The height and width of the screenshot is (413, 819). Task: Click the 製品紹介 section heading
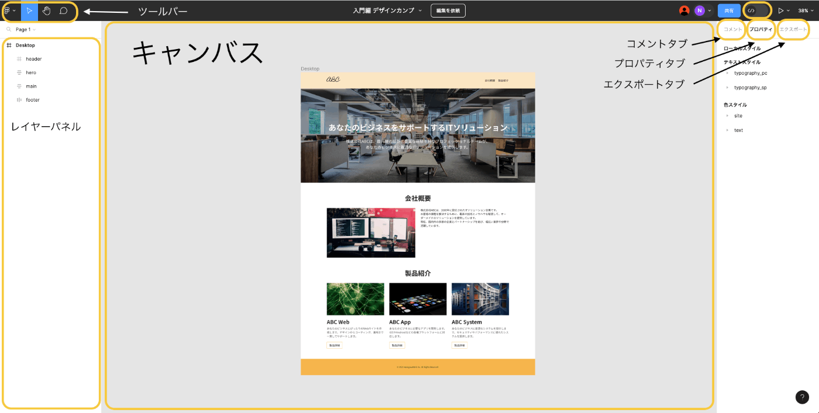click(418, 273)
